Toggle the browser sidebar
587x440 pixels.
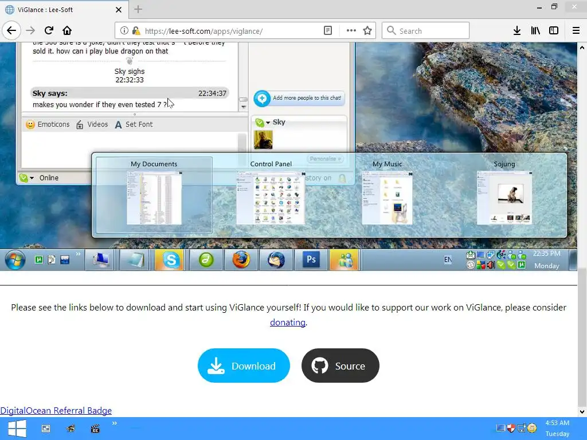(x=554, y=31)
